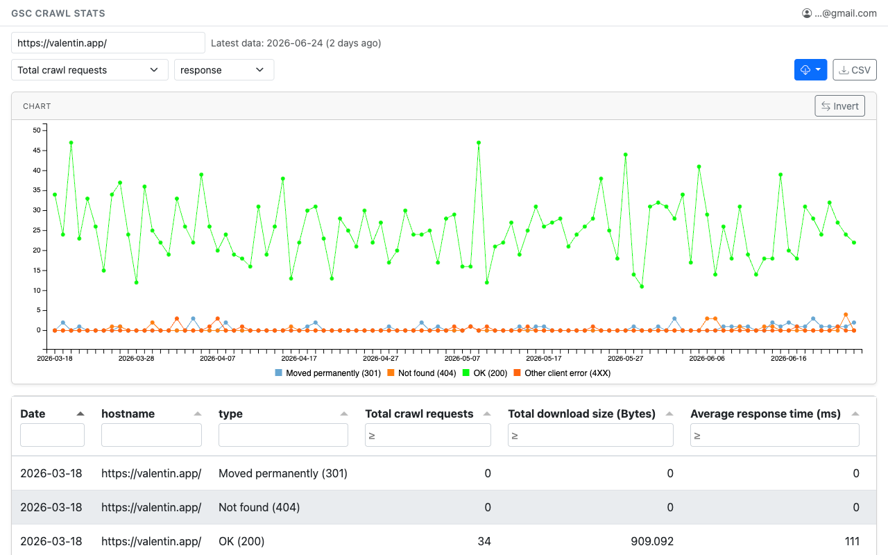Select the Moved permanently (301) table cell
Screen dimensions: 888x555
point(283,473)
